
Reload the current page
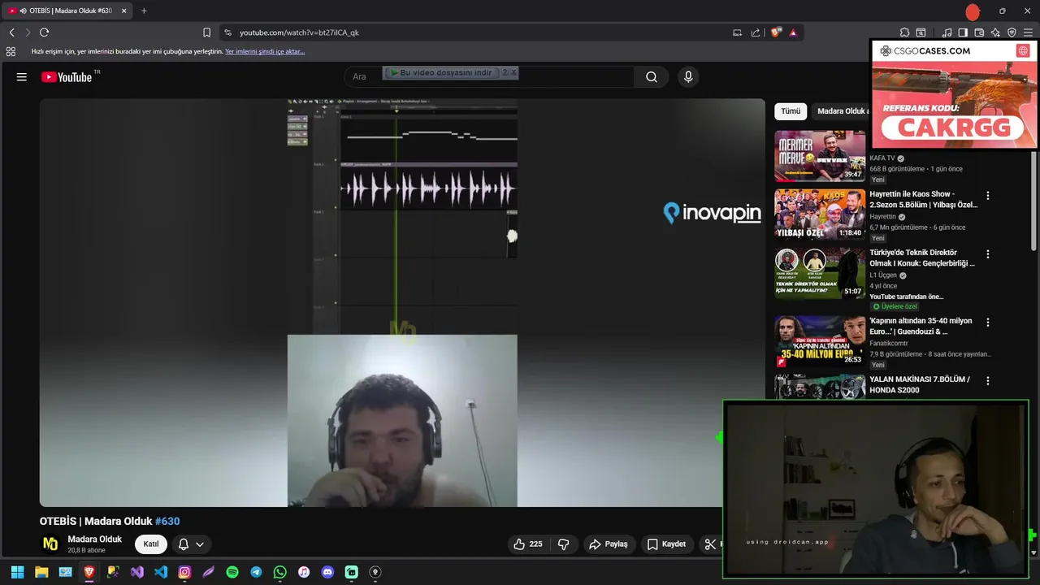(44, 32)
